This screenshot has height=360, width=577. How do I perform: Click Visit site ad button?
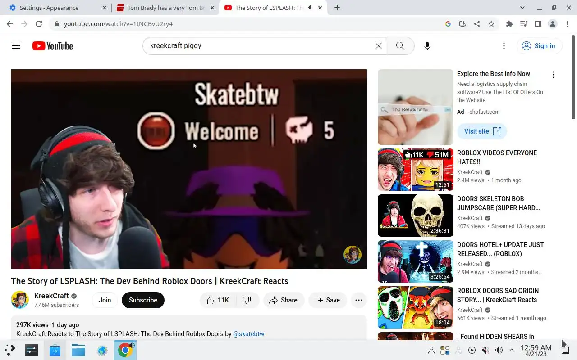click(482, 131)
